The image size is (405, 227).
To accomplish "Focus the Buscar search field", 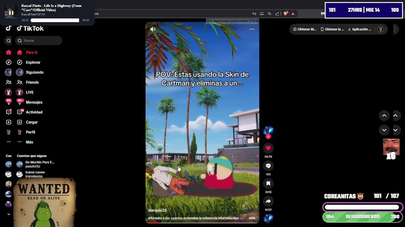I will click(x=39, y=40).
